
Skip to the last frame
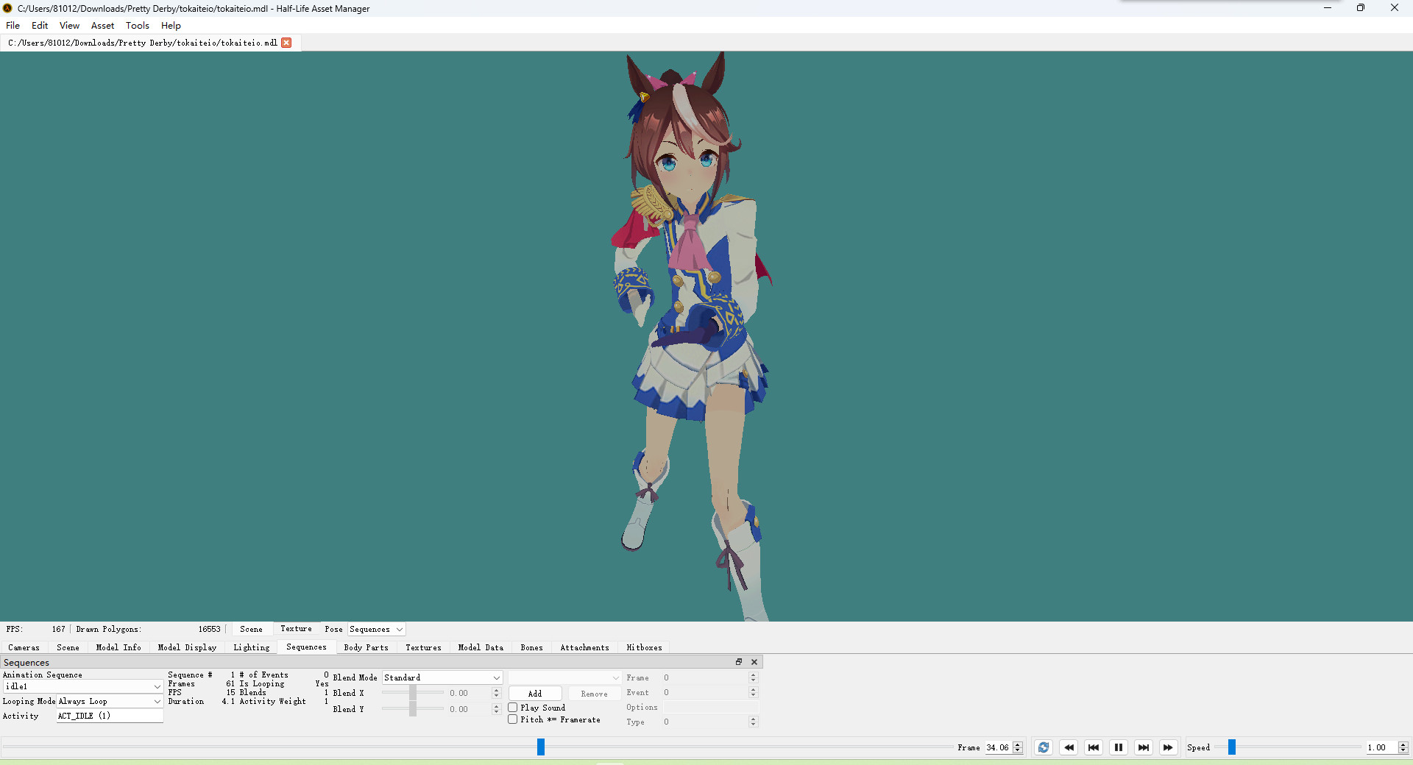pos(1144,747)
